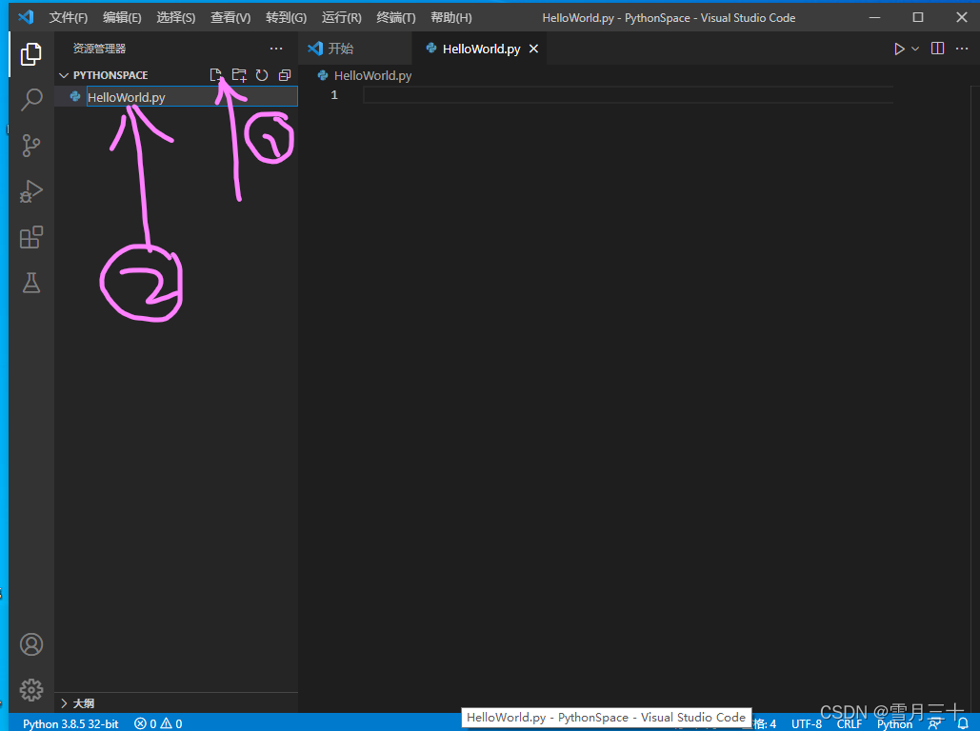Select Python 3.8.5 32-bit interpreter status
This screenshot has width=980, height=731.
[70, 723]
